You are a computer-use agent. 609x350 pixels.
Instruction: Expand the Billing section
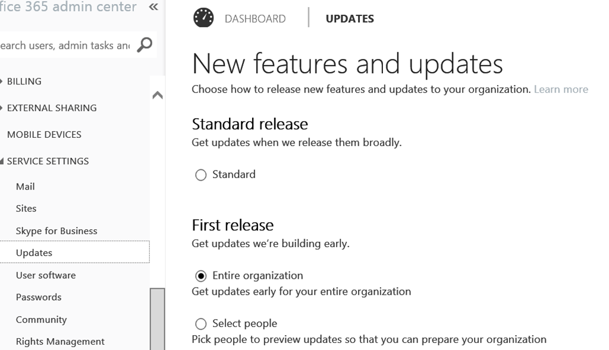[x=24, y=81]
